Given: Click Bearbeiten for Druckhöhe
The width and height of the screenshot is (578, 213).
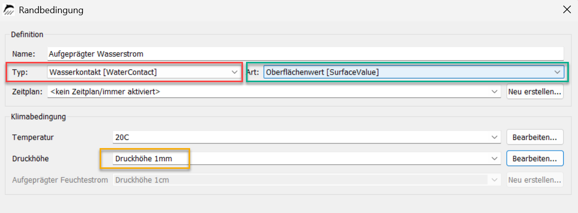Looking at the screenshot, I should coord(535,159).
